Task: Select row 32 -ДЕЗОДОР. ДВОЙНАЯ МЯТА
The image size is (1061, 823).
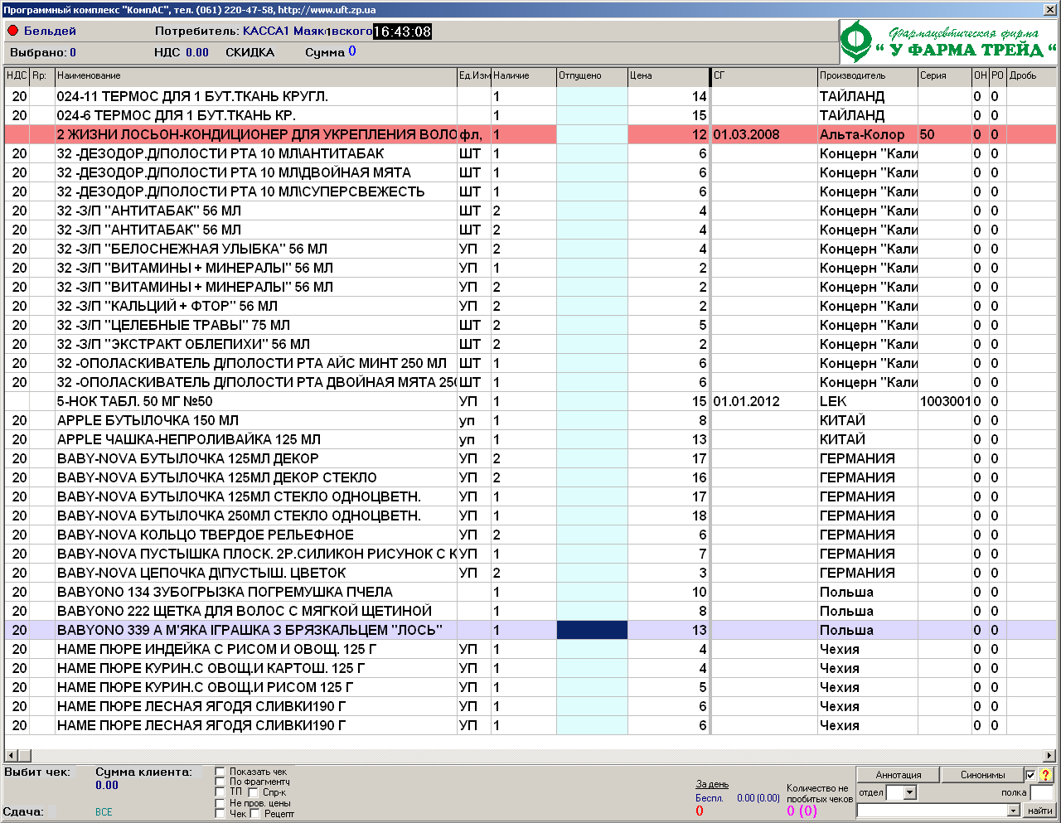Action: [530, 172]
